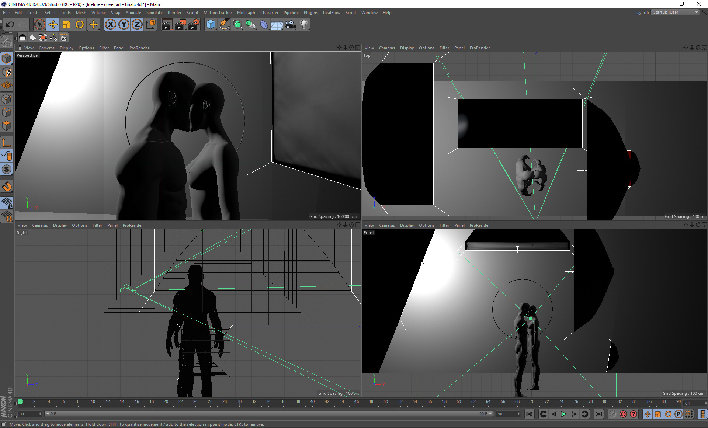Open the Layout Startup dropdown

(675, 12)
